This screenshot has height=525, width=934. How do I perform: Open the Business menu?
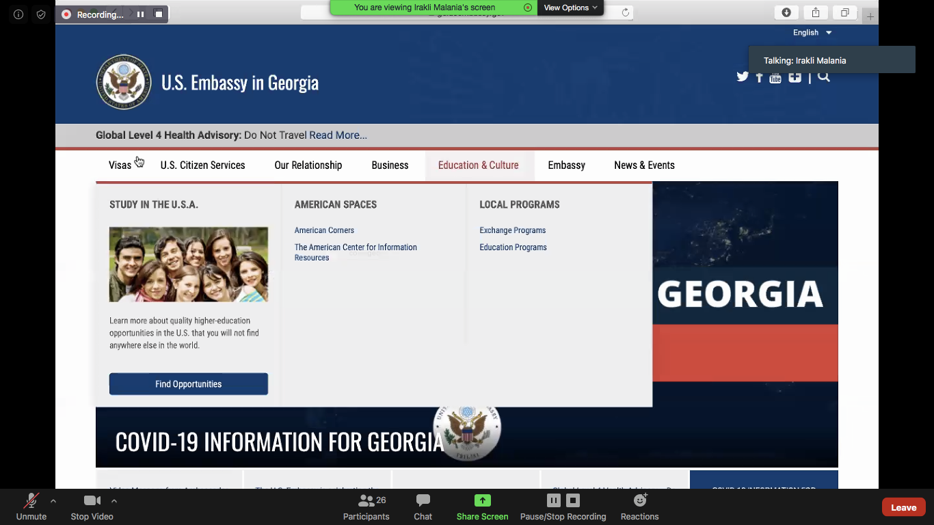390,165
